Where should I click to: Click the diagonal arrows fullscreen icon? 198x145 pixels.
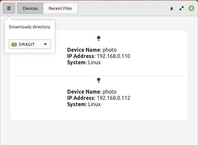click(182, 8)
